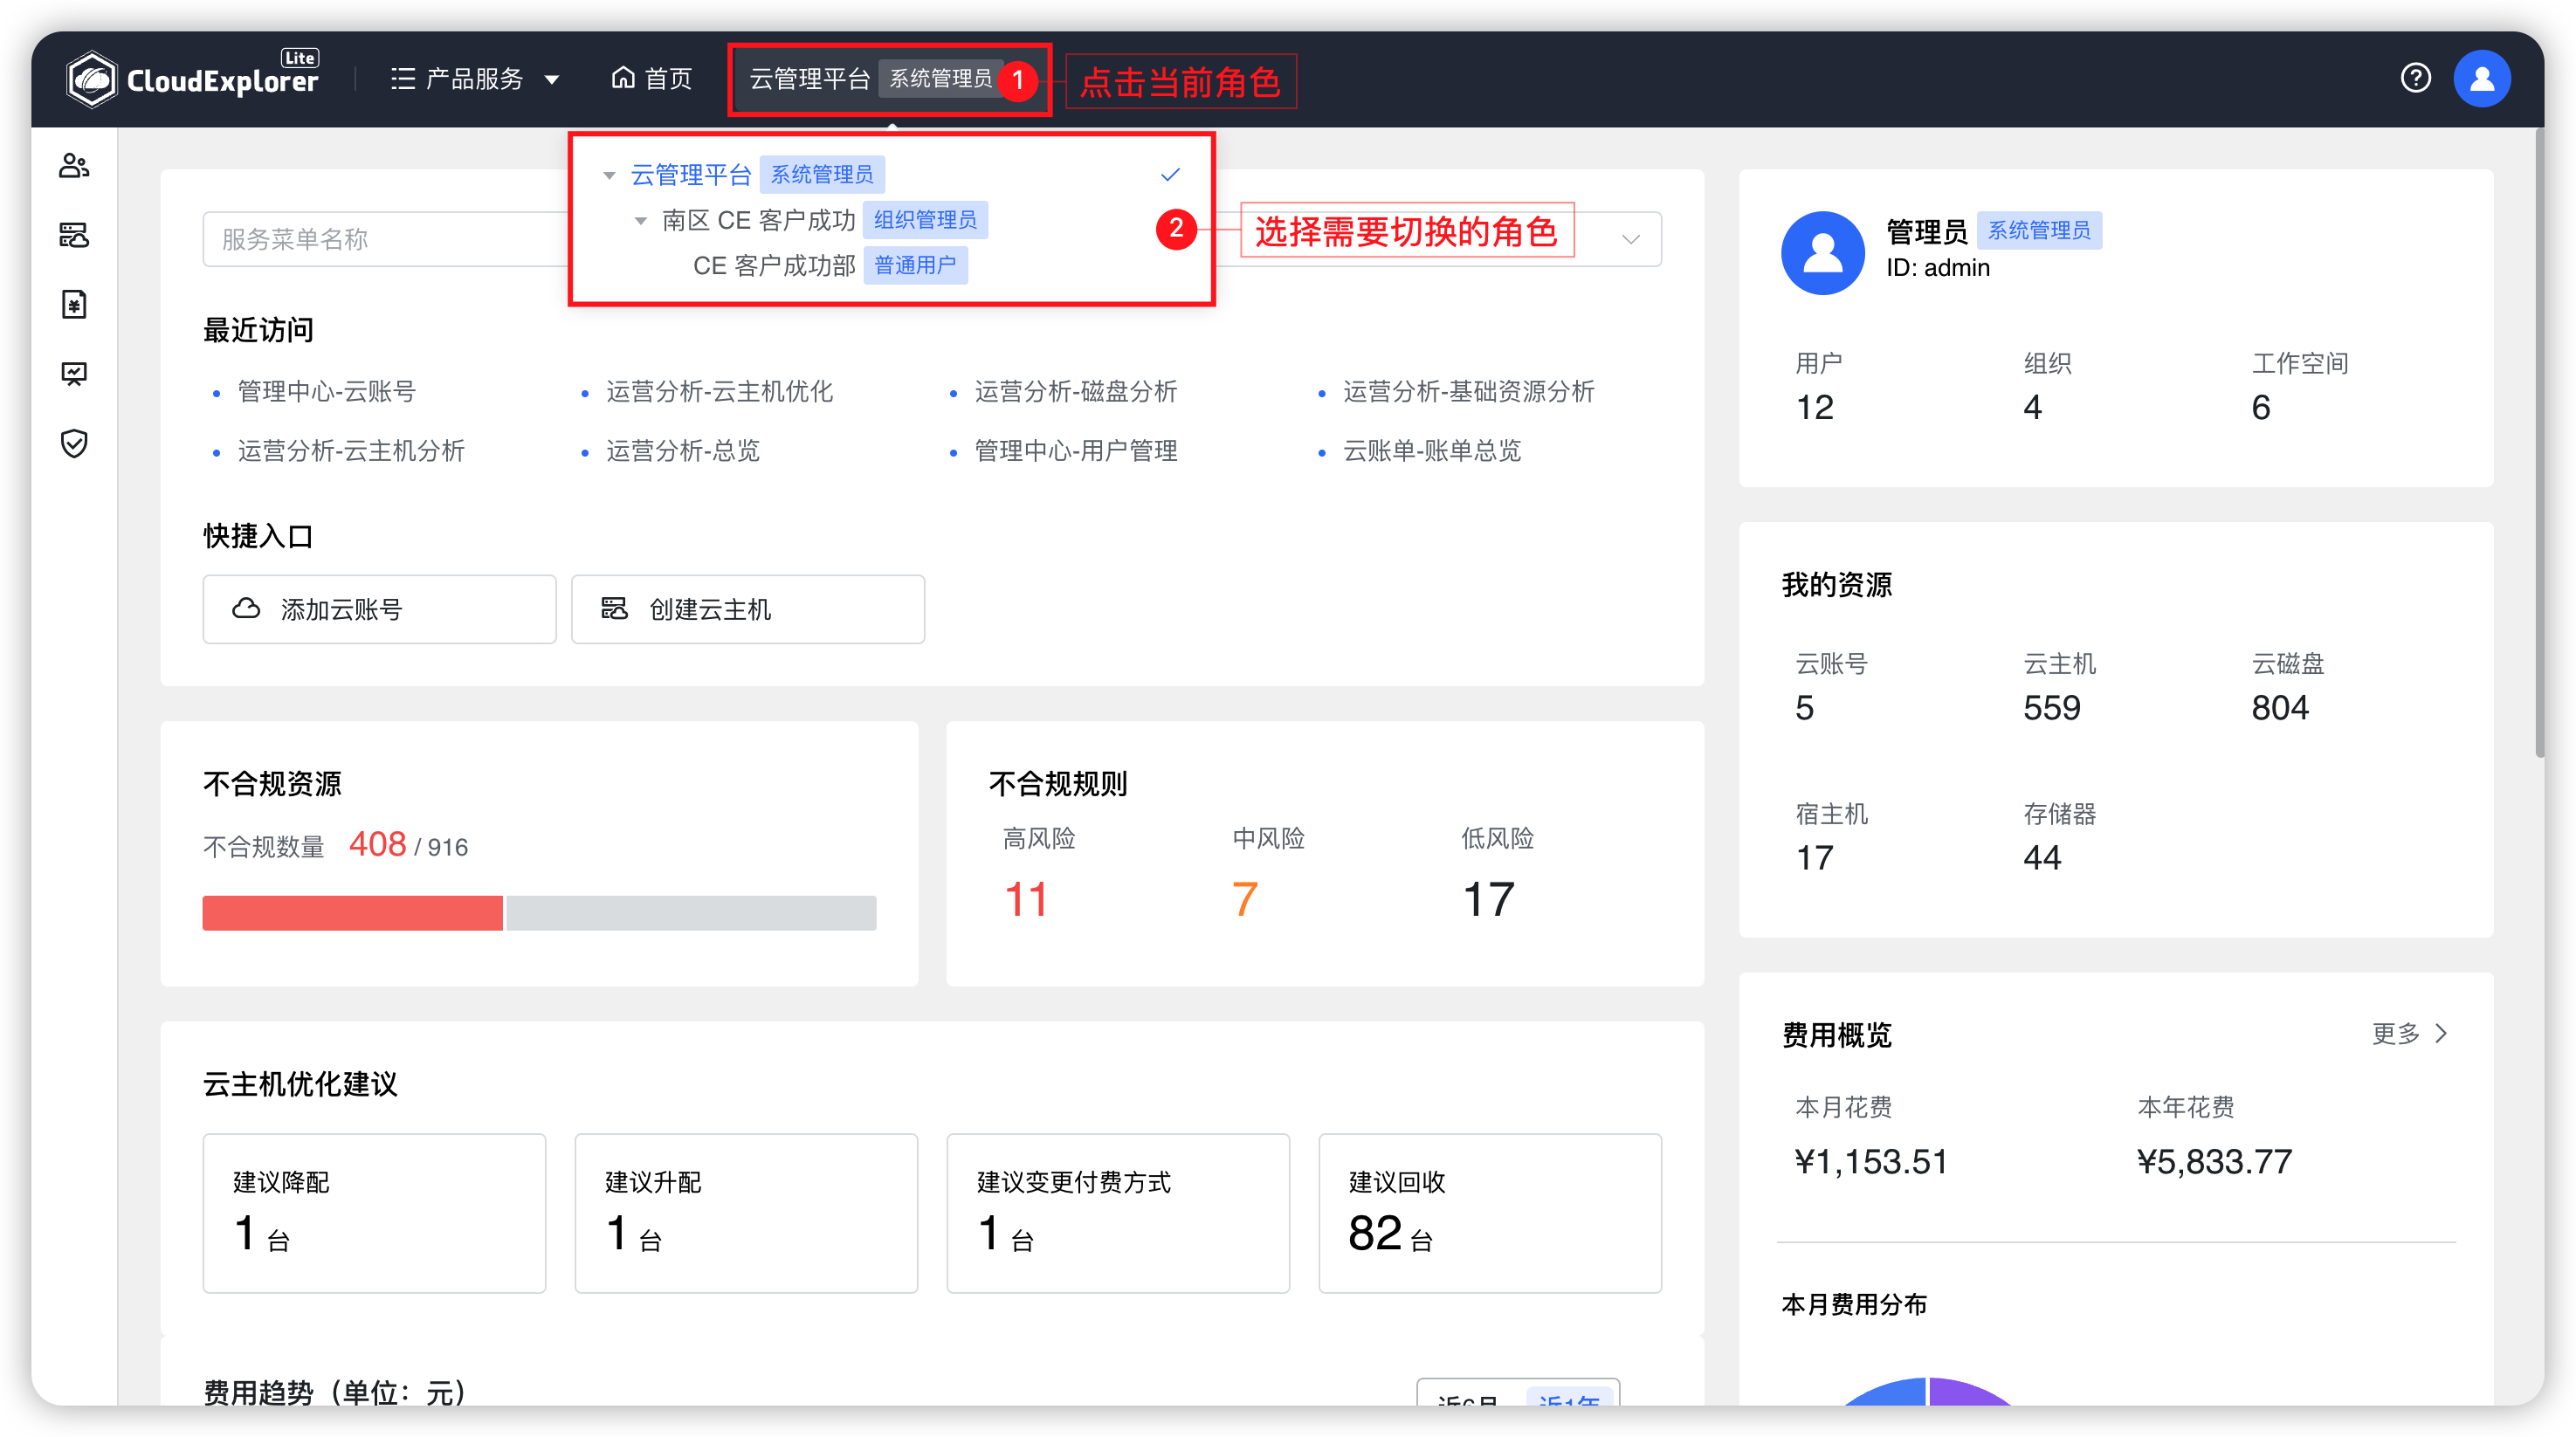Image resolution: width=2576 pixels, height=1437 pixels.
Task: Collapse the 云管理平台 tree node arrow
Action: pyautogui.click(x=609, y=176)
